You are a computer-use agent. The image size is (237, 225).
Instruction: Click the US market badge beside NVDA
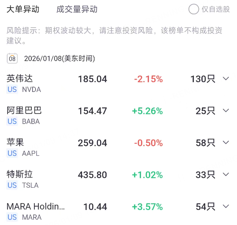(x=12, y=90)
